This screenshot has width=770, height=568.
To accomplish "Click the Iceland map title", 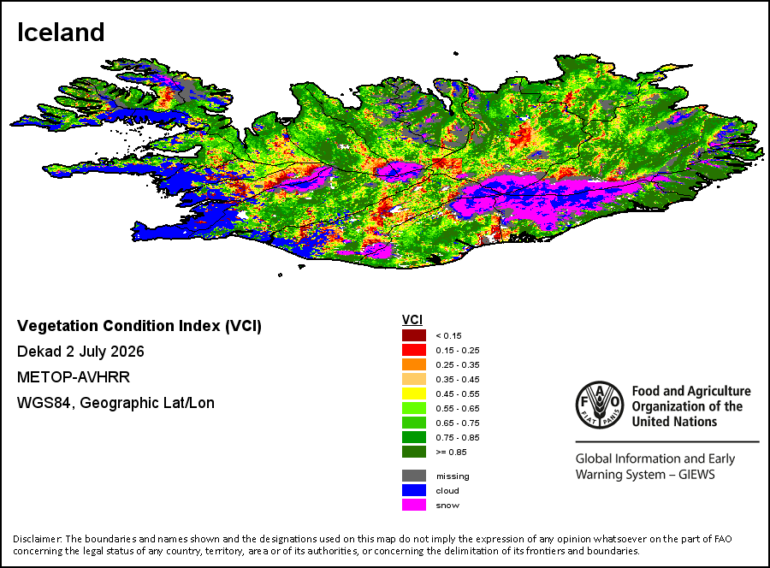I will 61,33.
